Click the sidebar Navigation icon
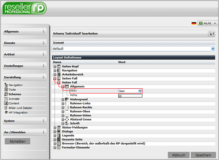The height and width of the screenshot is (160, 219). pos(6,85)
